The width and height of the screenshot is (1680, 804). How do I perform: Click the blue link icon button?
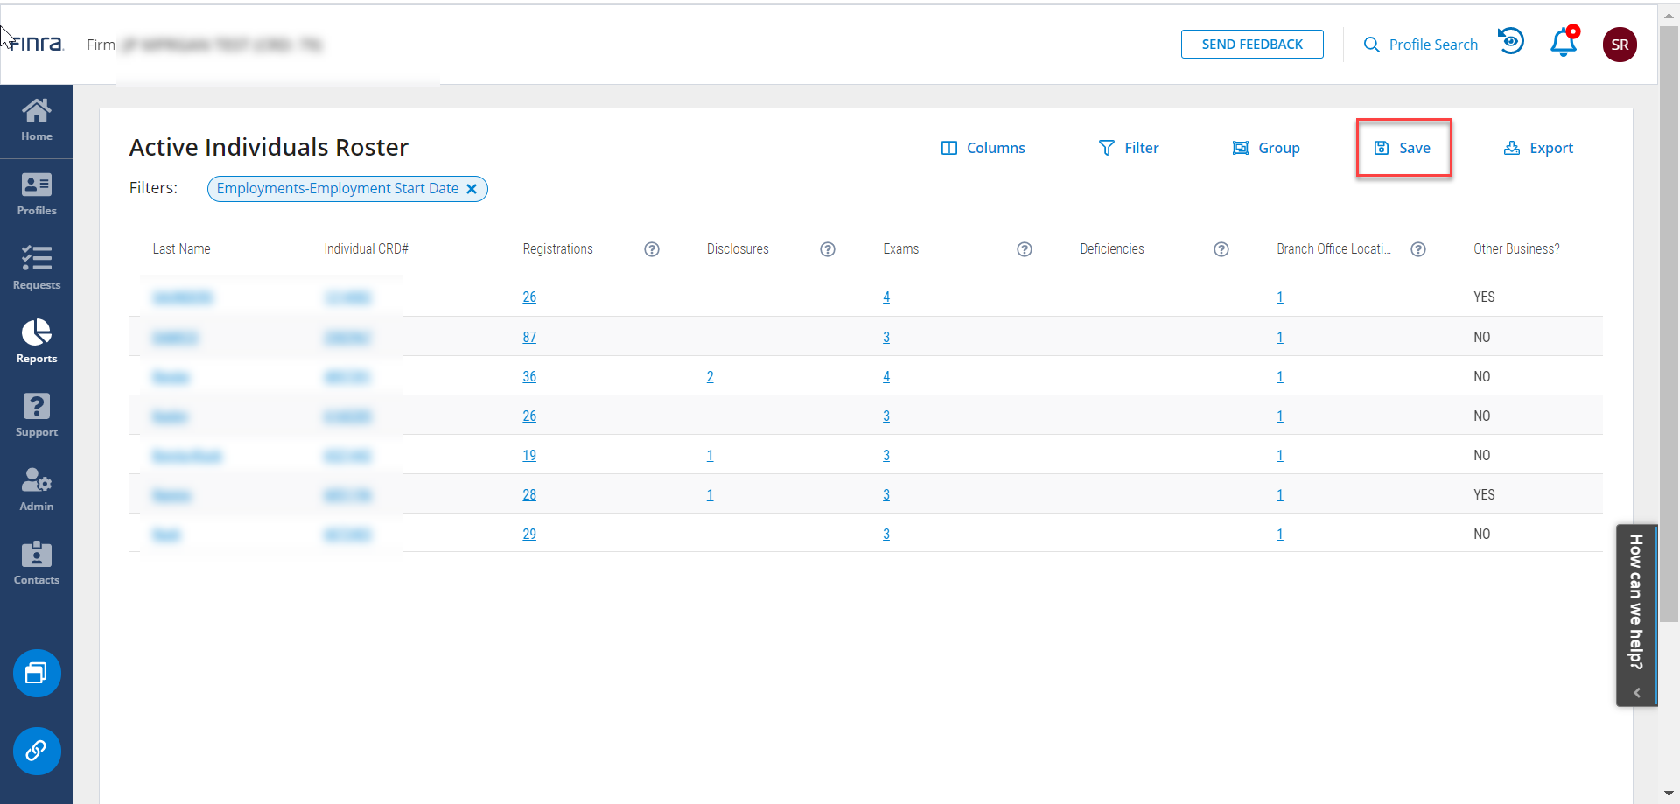[37, 751]
